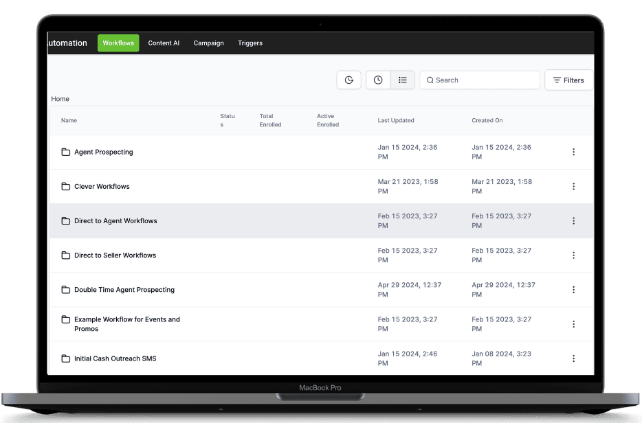This screenshot has width=642, height=423.
Task: Open the Workflows tab
Action: tap(118, 43)
